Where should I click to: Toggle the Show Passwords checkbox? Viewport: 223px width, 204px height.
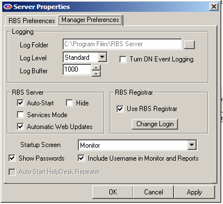tap(12, 158)
